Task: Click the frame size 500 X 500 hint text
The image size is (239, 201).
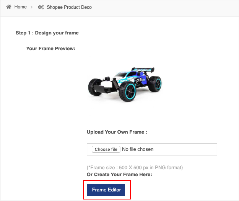Action: (x=135, y=168)
